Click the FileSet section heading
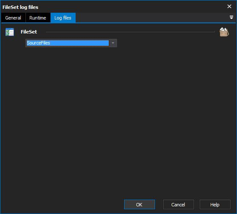 [29, 32]
